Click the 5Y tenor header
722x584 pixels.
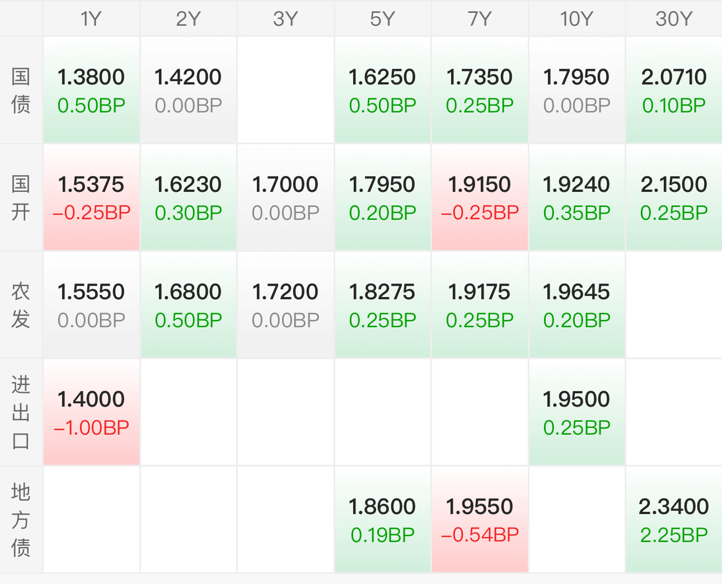click(383, 19)
